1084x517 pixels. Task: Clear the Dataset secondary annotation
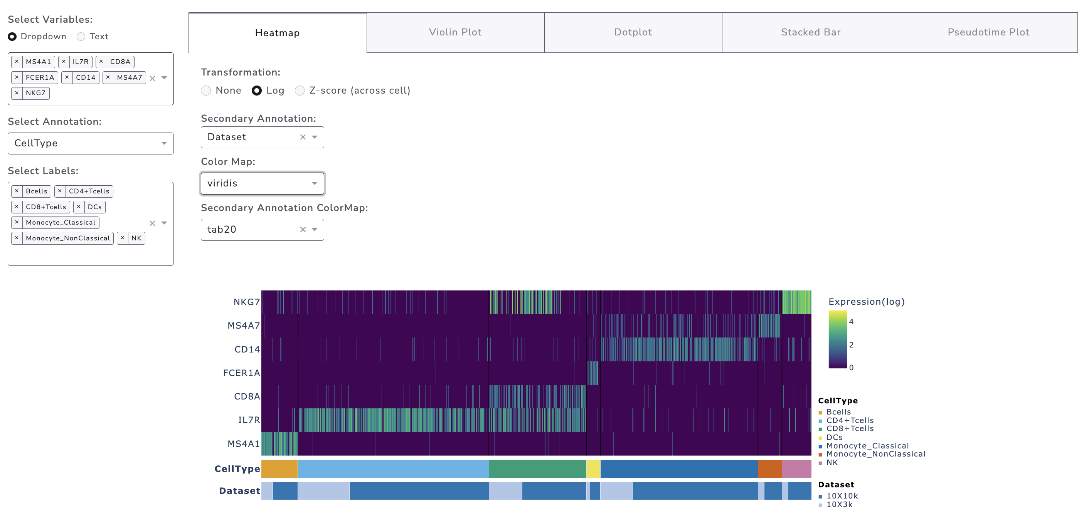(x=303, y=138)
